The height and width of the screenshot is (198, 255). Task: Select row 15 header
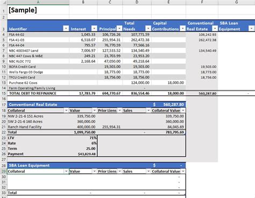[4, 93]
